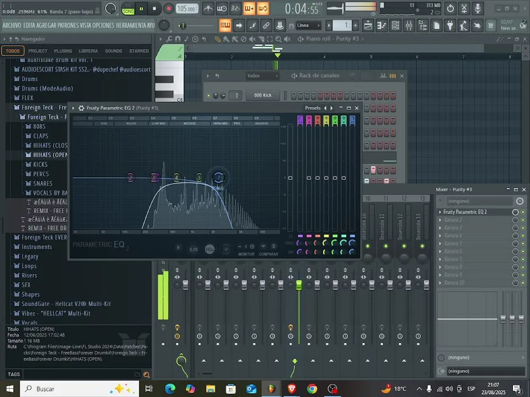The image size is (530, 397).
Task: Select the piano roll pencil draw tool
Action: [x=218, y=39]
